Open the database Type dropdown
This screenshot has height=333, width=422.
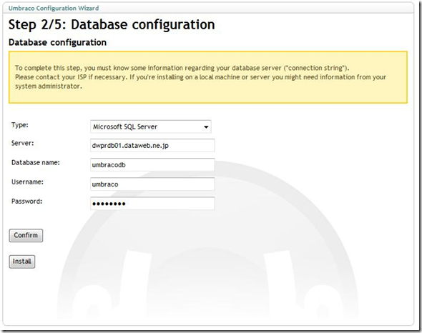(151, 126)
